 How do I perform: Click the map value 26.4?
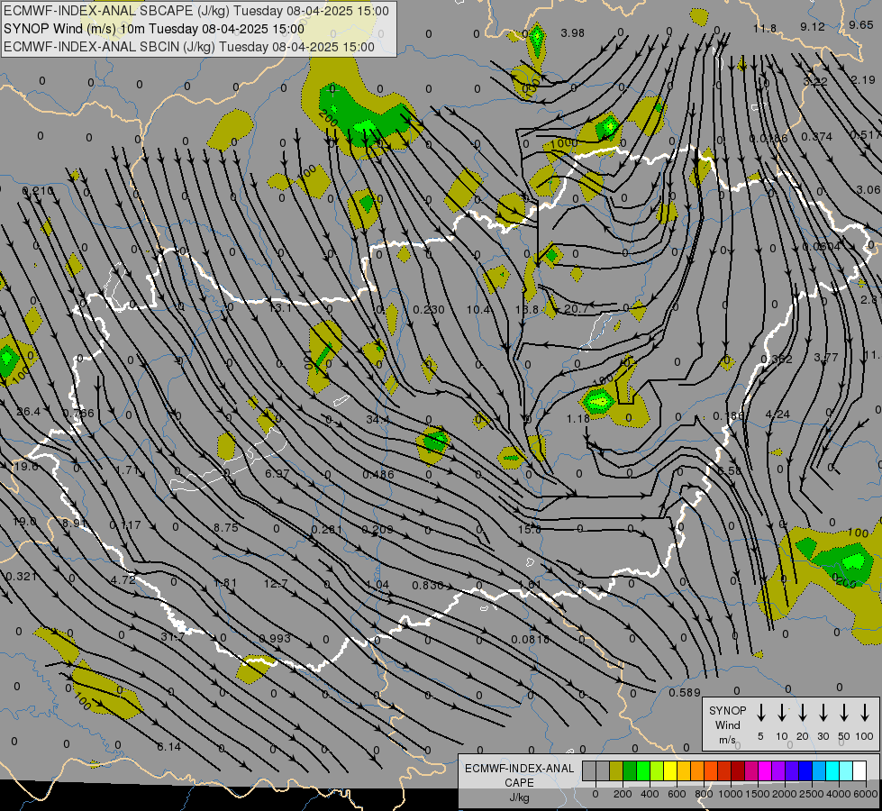(28, 412)
